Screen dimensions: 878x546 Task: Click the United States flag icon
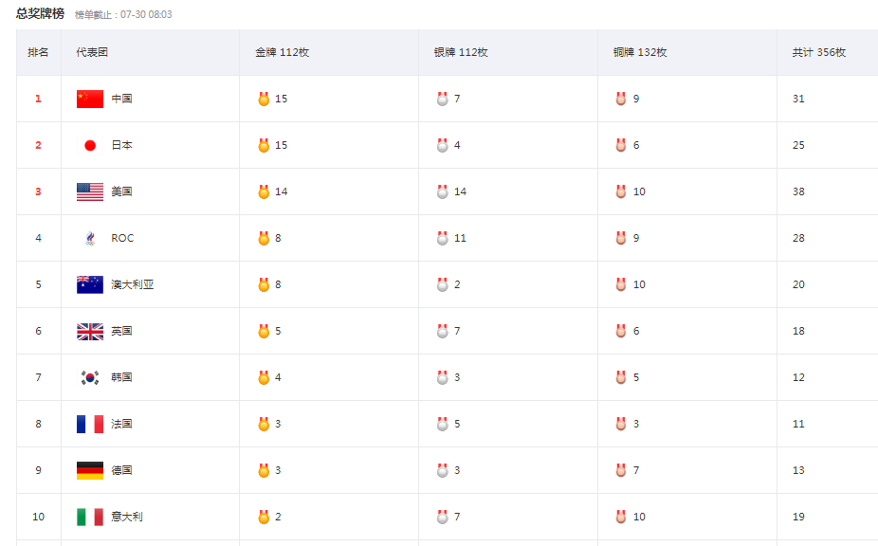point(90,192)
